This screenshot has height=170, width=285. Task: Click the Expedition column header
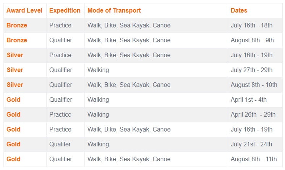tap(65, 11)
